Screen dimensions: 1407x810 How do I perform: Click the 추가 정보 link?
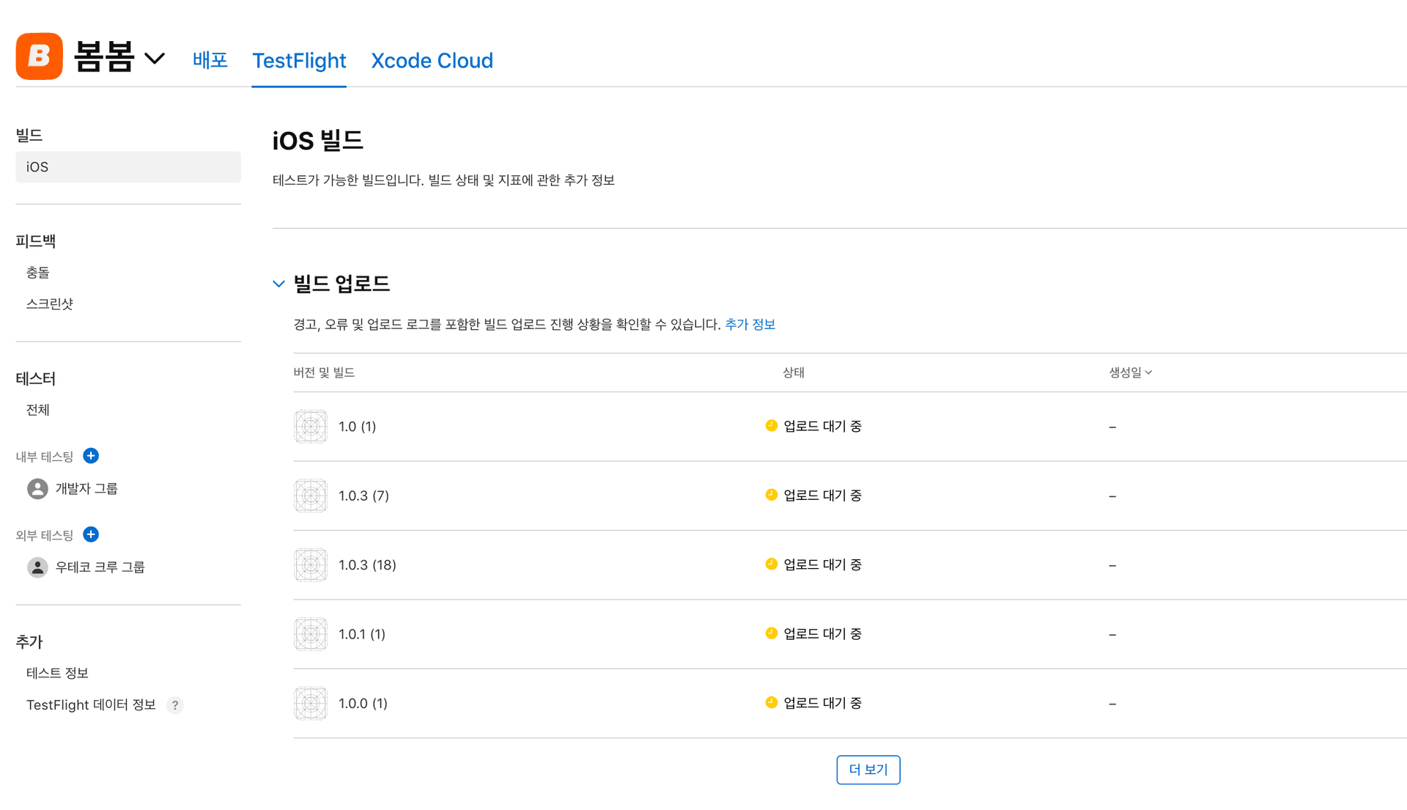pos(750,325)
